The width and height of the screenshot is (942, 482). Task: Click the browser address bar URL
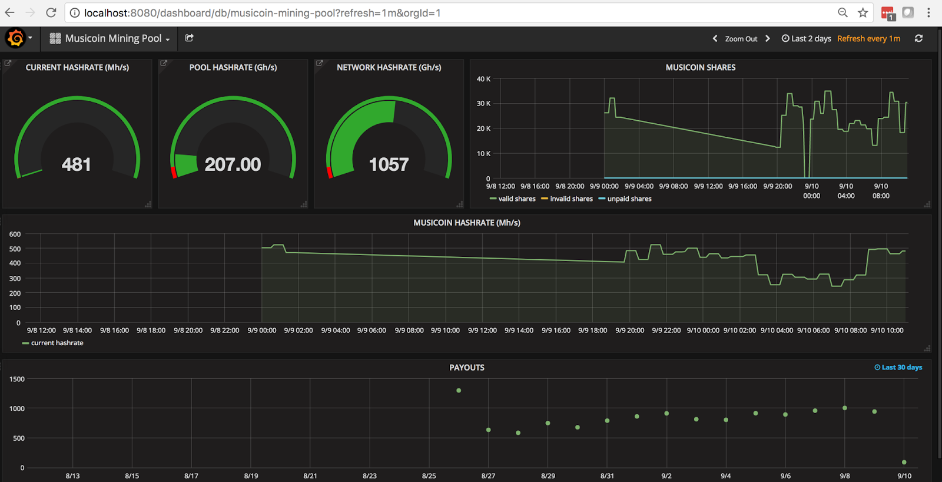click(x=263, y=12)
